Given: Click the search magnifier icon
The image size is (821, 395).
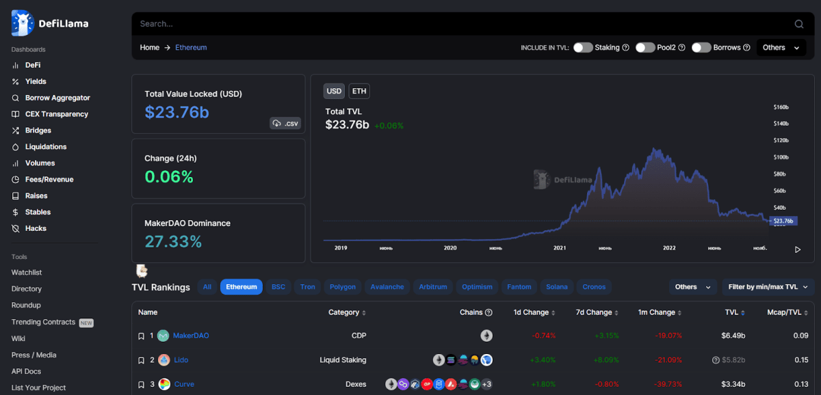Looking at the screenshot, I should point(799,24).
